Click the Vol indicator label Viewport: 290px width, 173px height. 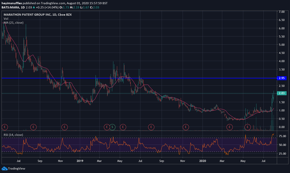point(6,19)
